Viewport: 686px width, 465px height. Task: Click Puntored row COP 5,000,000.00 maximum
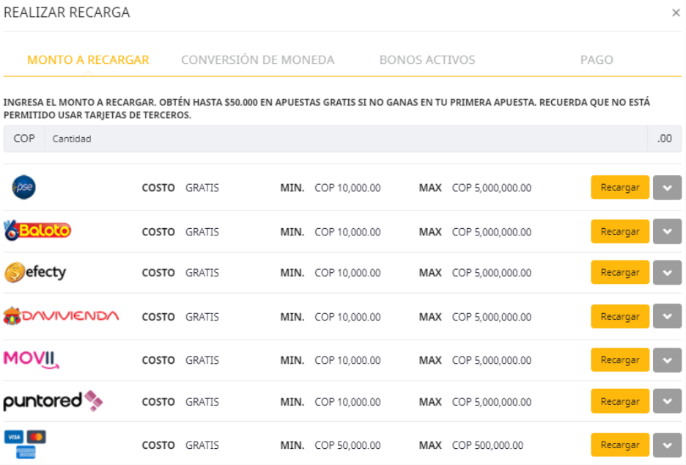[491, 402]
